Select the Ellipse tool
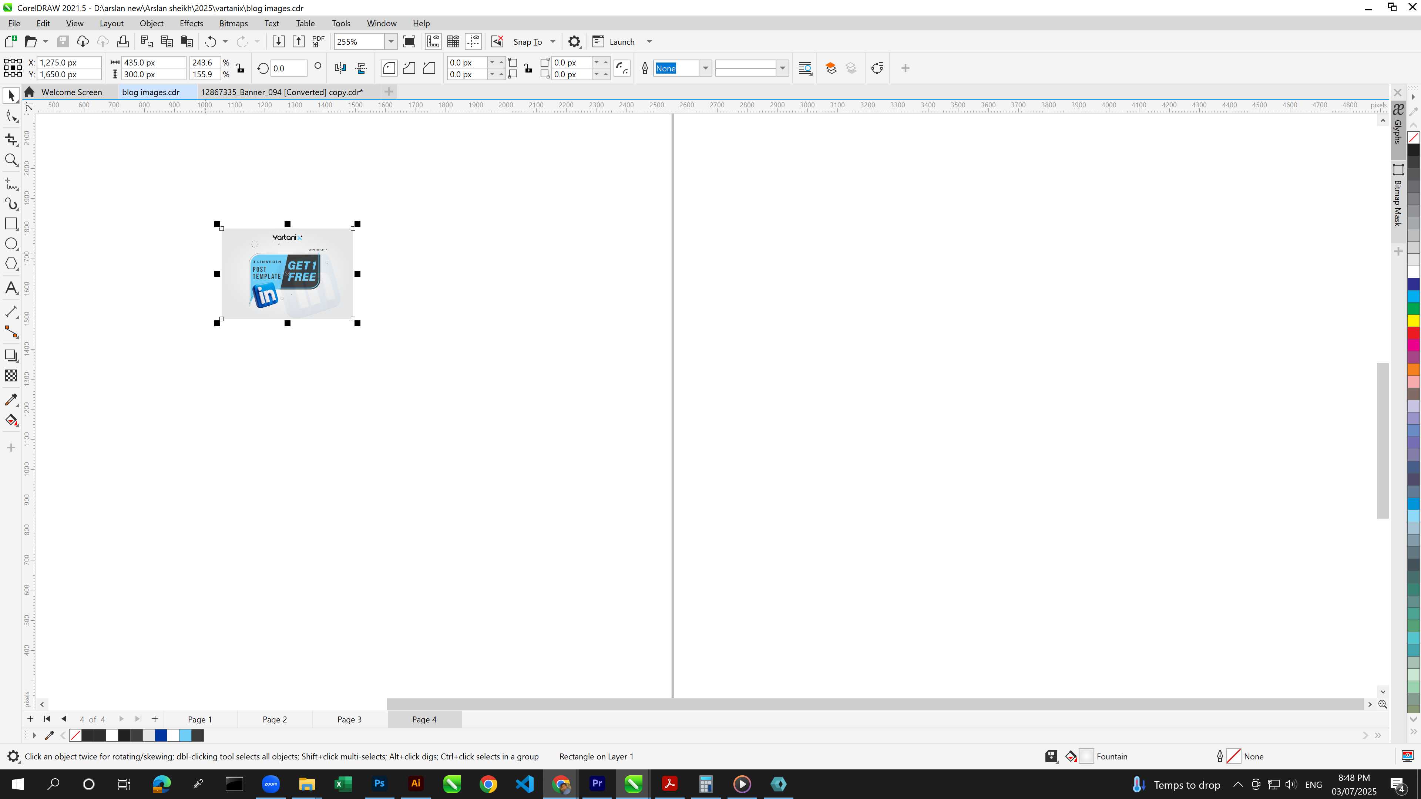Viewport: 1421px width, 799px height. (x=11, y=244)
